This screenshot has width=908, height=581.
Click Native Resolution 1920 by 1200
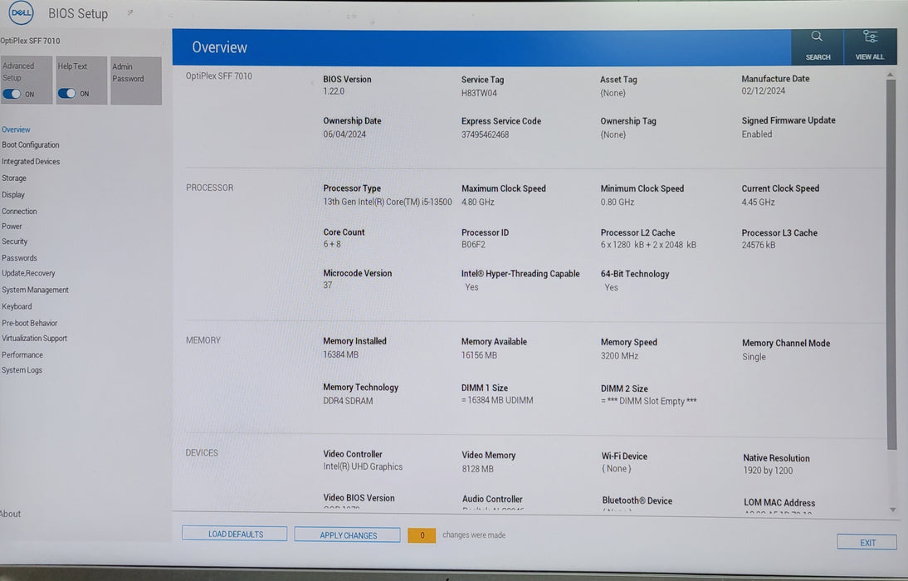[x=768, y=471]
